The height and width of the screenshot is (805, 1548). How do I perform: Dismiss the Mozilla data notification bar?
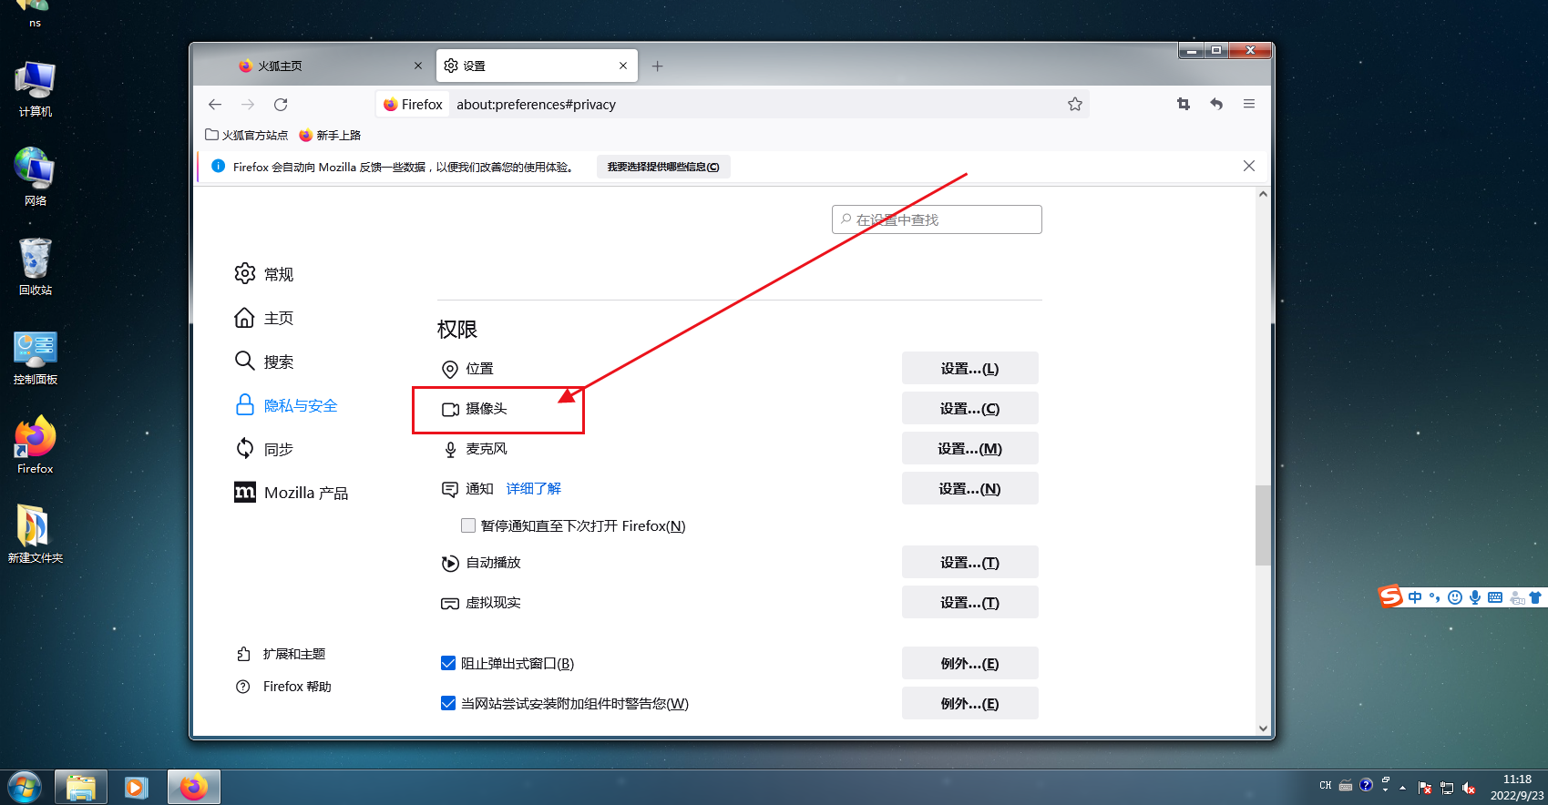(1249, 166)
